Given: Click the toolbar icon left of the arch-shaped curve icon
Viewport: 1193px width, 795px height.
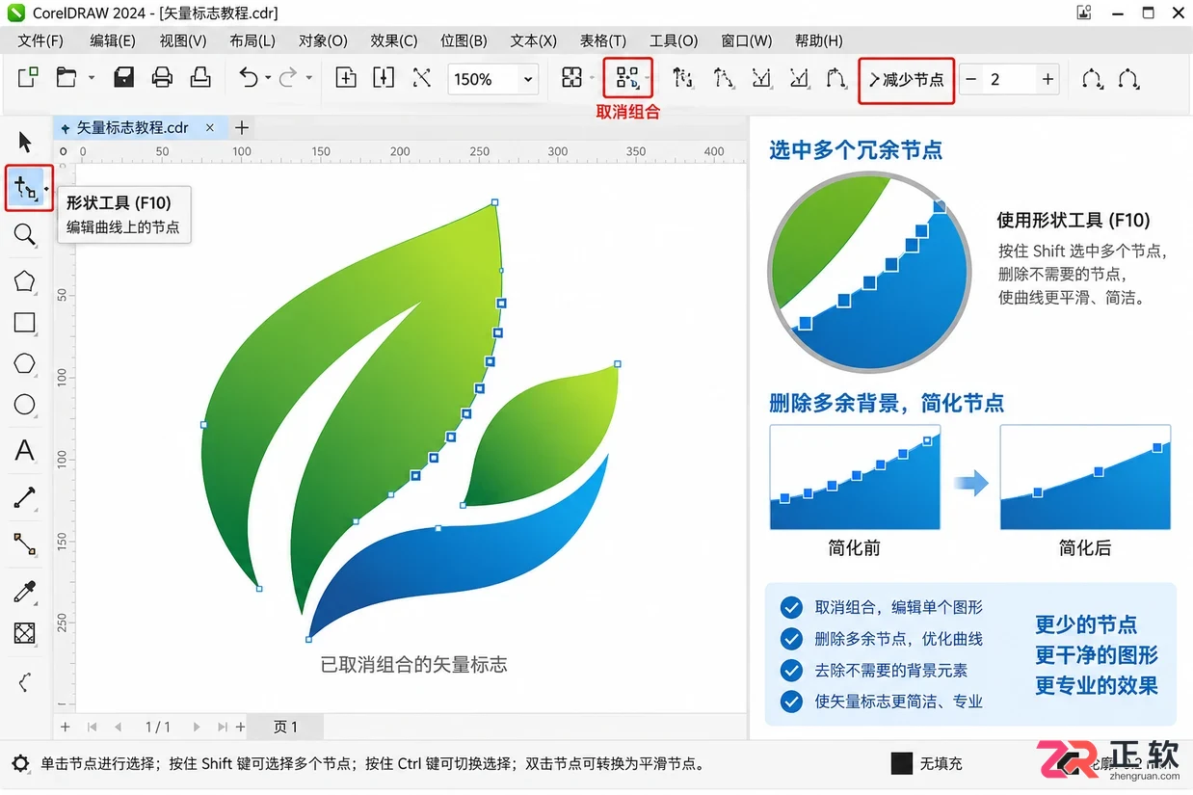Looking at the screenshot, I should (x=799, y=78).
